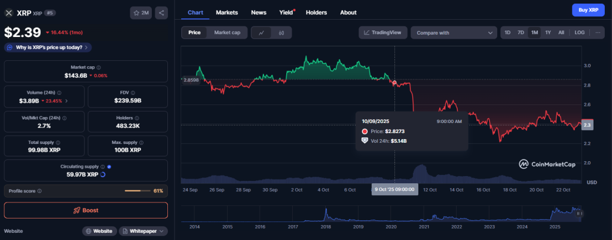Viewport: 612px width, 240px height.
Task: Click the share icon next to watchlist
Action: pyautogui.click(x=161, y=12)
